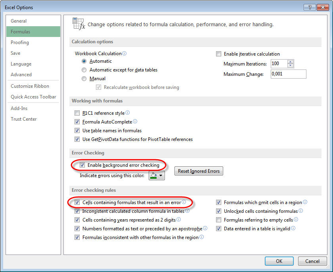
Task: Select Automatic workbook calculation
Action: point(84,61)
